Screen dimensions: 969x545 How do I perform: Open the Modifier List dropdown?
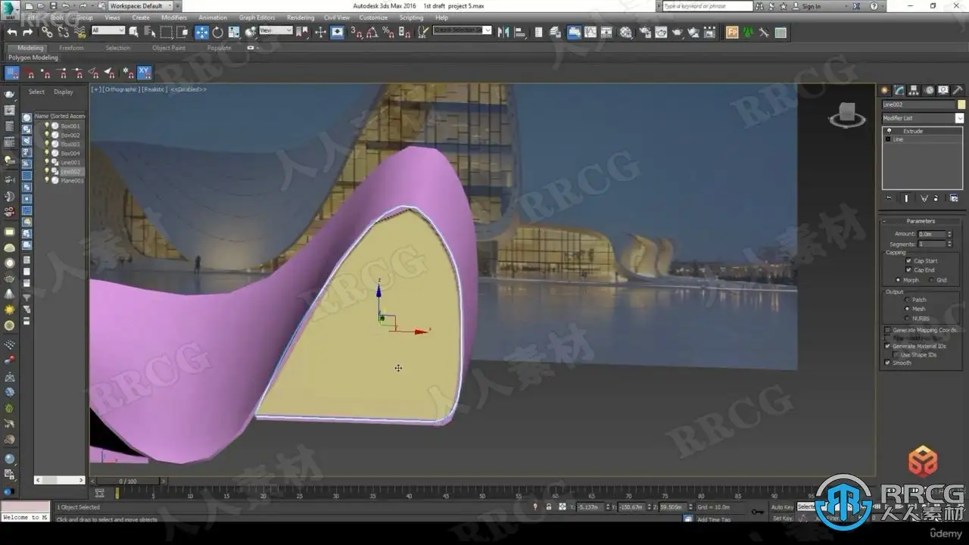click(959, 118)
